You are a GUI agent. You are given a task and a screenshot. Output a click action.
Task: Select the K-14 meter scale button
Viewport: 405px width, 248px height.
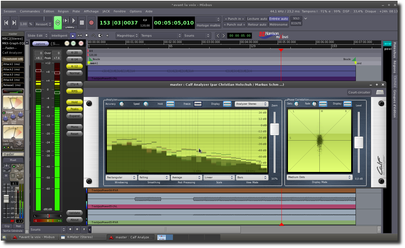(75, 59)
